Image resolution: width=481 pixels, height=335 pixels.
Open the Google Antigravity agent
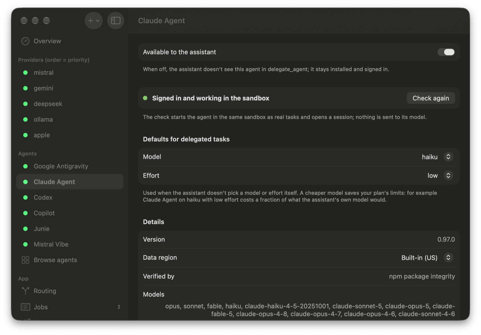pos(70,166)
